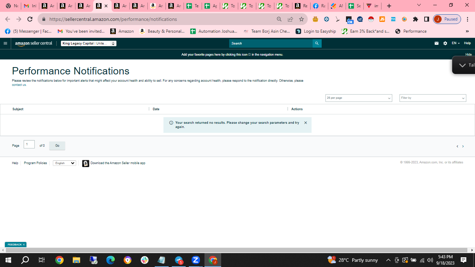Close the active Amazon tab
The image size is (475, 267).
(x=106, y=6)
